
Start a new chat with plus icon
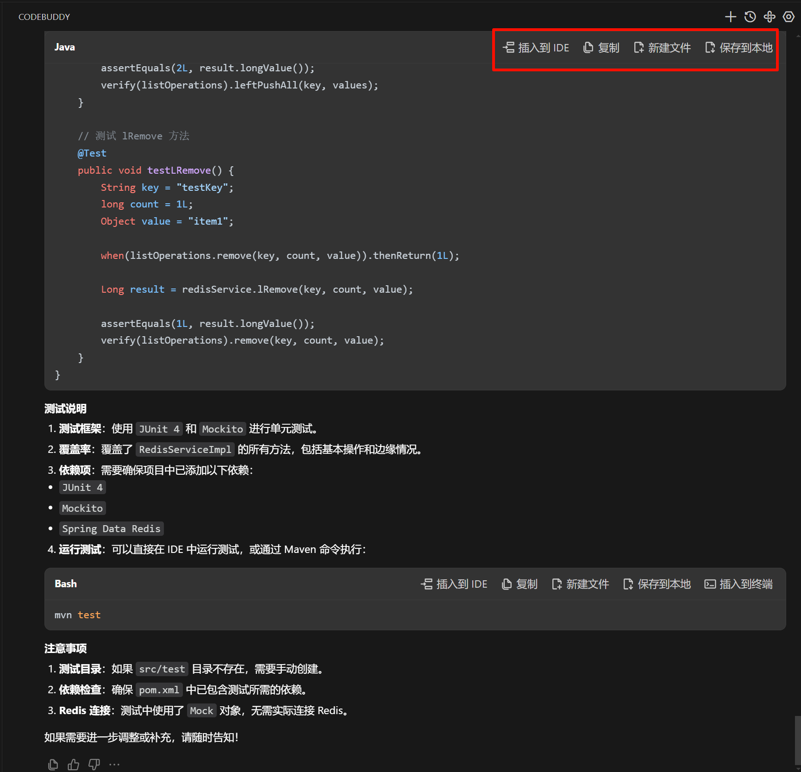point(730,17)
